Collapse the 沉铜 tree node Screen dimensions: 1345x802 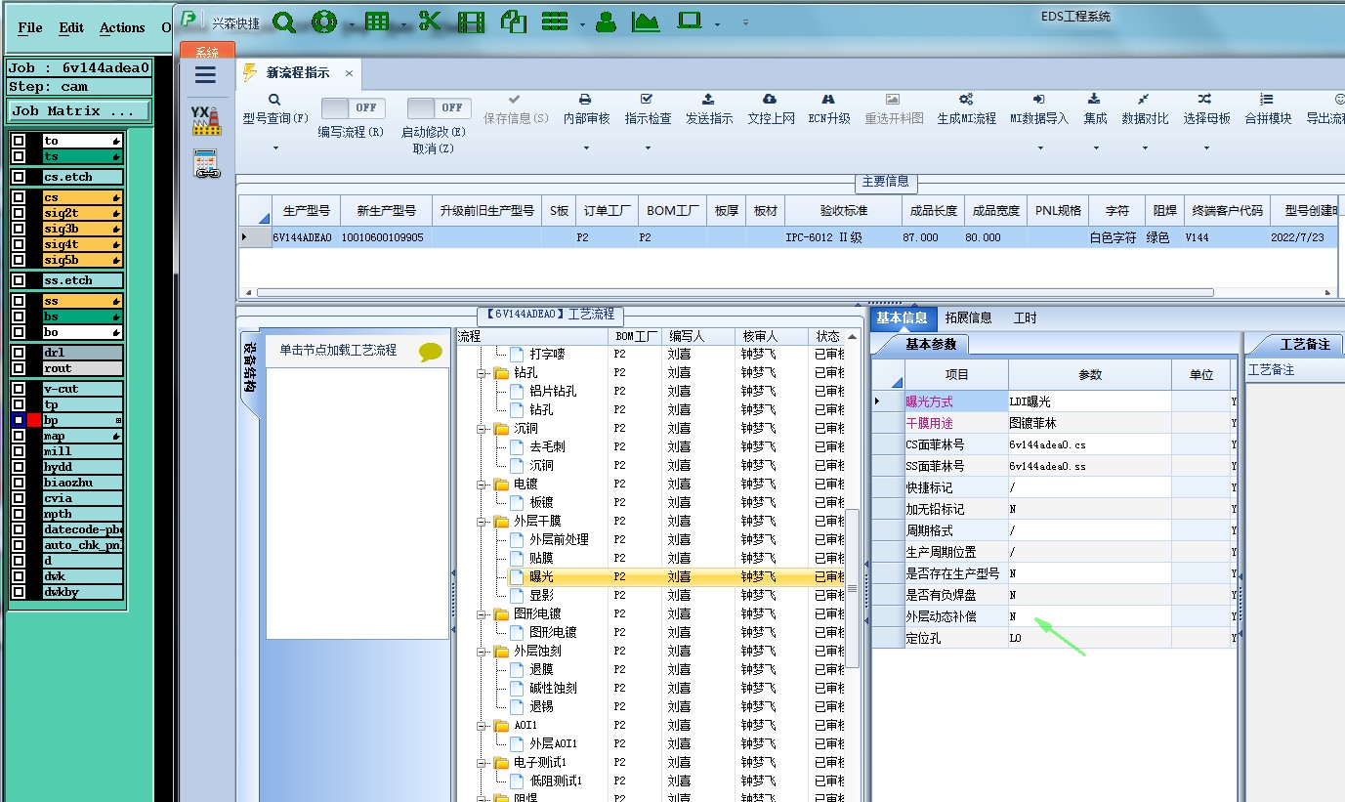pos(482,429)
